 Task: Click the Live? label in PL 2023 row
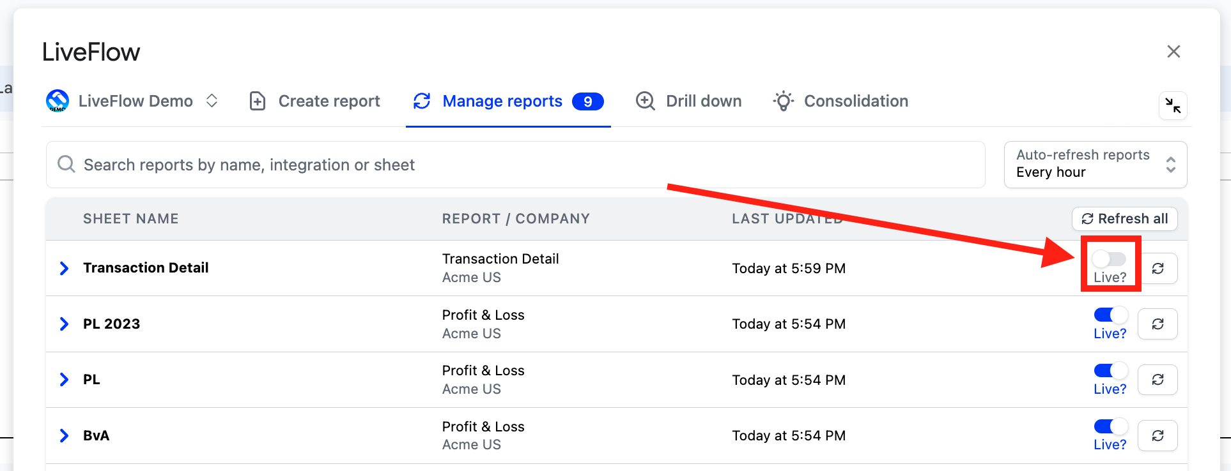click(1110, 334)
